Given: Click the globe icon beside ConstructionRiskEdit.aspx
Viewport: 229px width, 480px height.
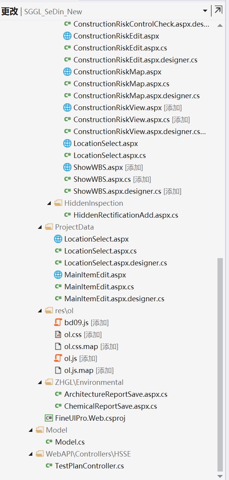Looking at the screenshot, I should coord(67,36).
